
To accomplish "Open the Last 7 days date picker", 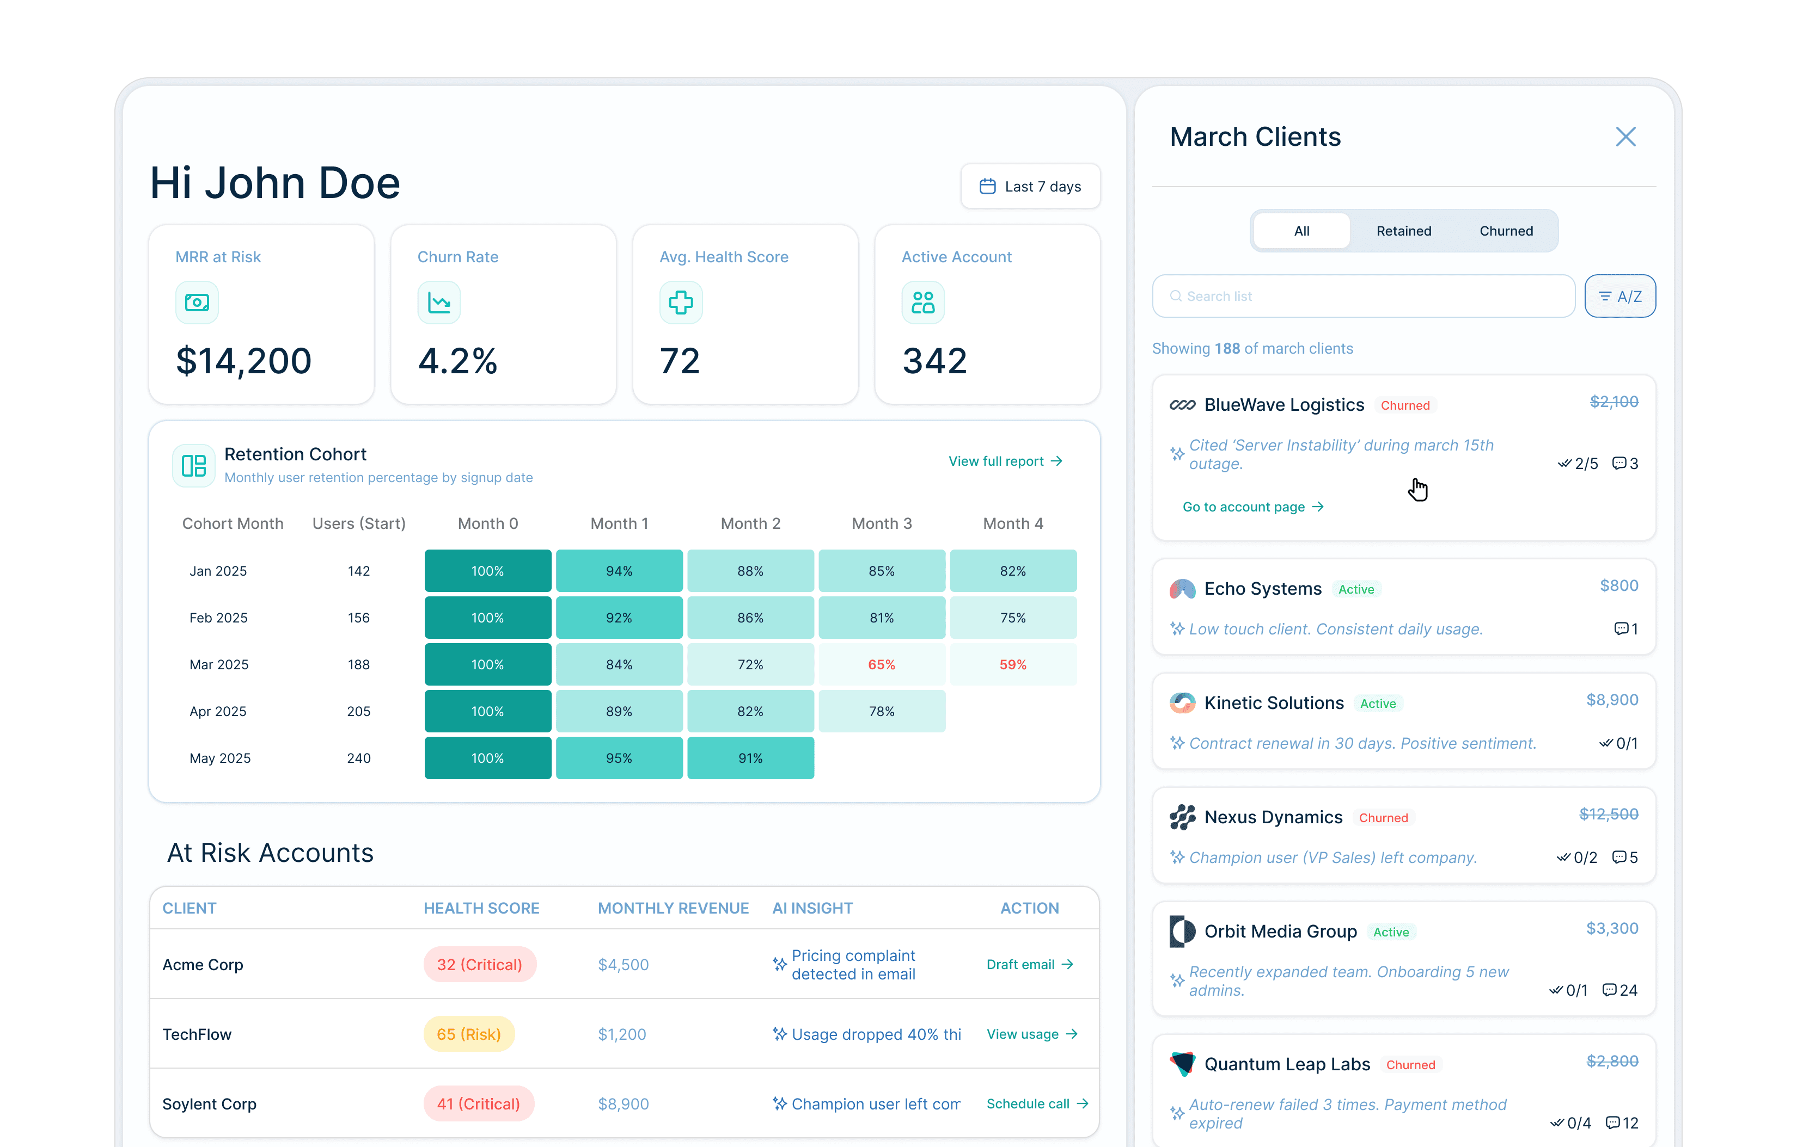I will [x=1031, y=187].
